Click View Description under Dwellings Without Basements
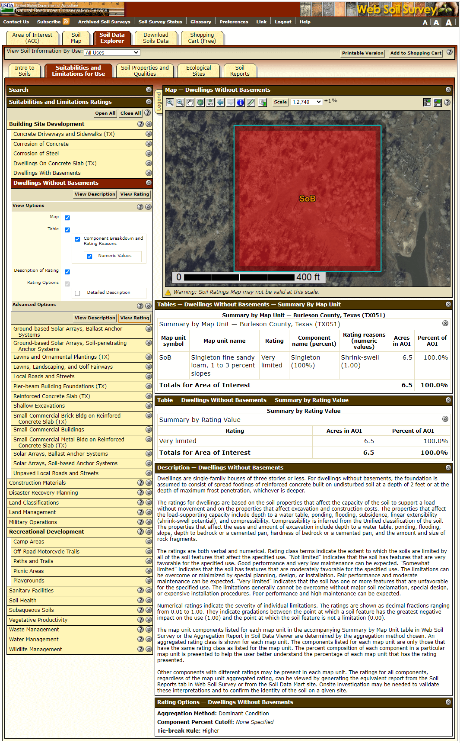 95,194
